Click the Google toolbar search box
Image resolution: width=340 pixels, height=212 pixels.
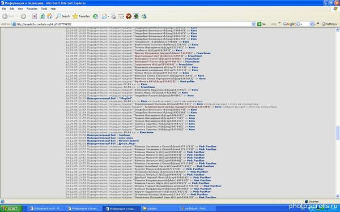click(305, 24)
